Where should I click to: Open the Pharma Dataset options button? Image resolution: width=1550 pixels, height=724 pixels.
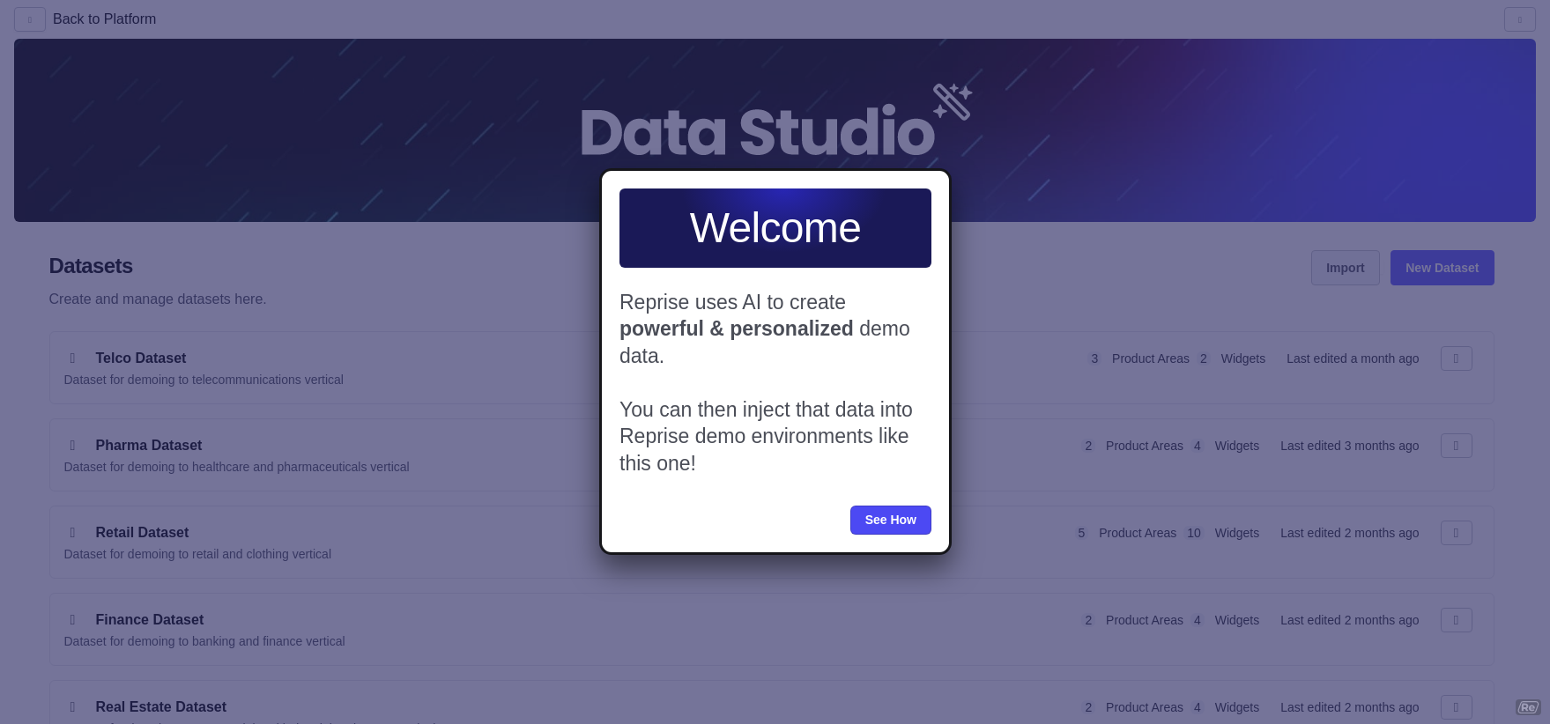click(1456, 446)
